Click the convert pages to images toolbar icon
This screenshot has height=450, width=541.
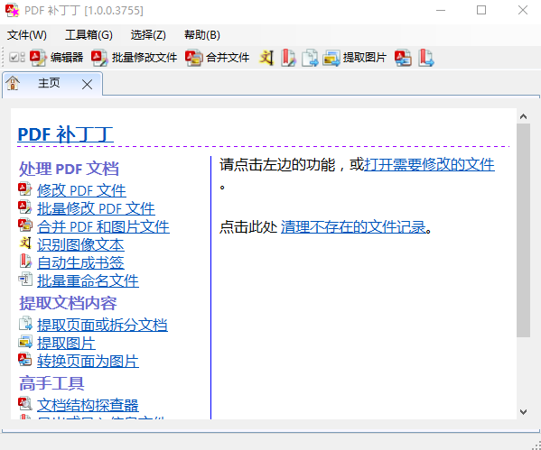403,57
